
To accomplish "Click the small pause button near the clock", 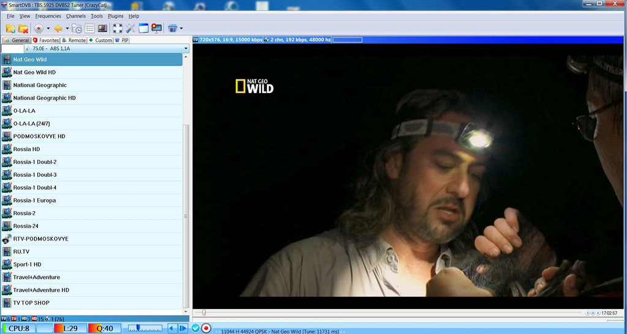I will 593,313.
